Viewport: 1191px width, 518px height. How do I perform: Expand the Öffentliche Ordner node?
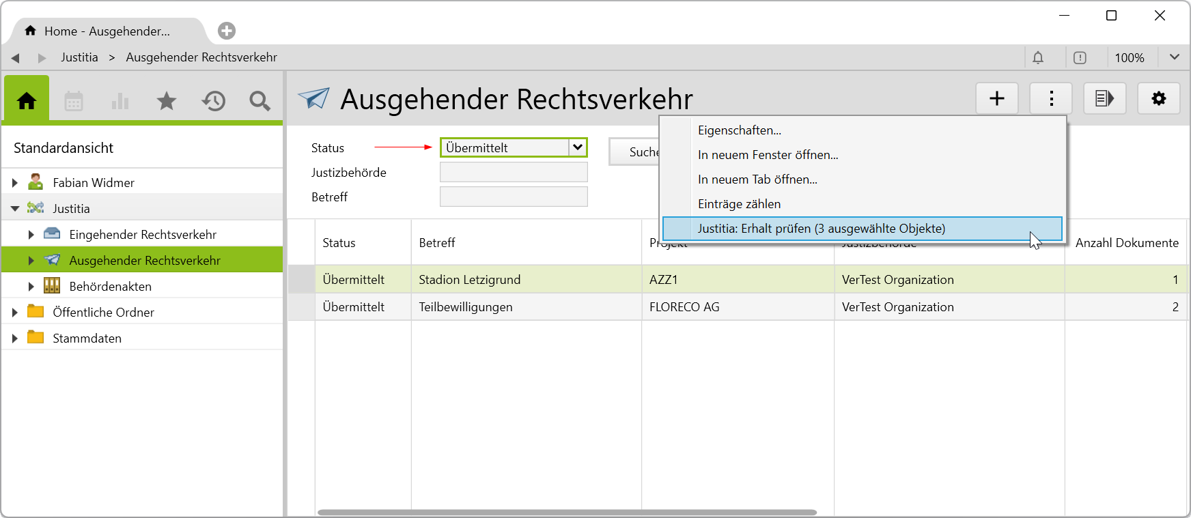(x=14, y=312)
